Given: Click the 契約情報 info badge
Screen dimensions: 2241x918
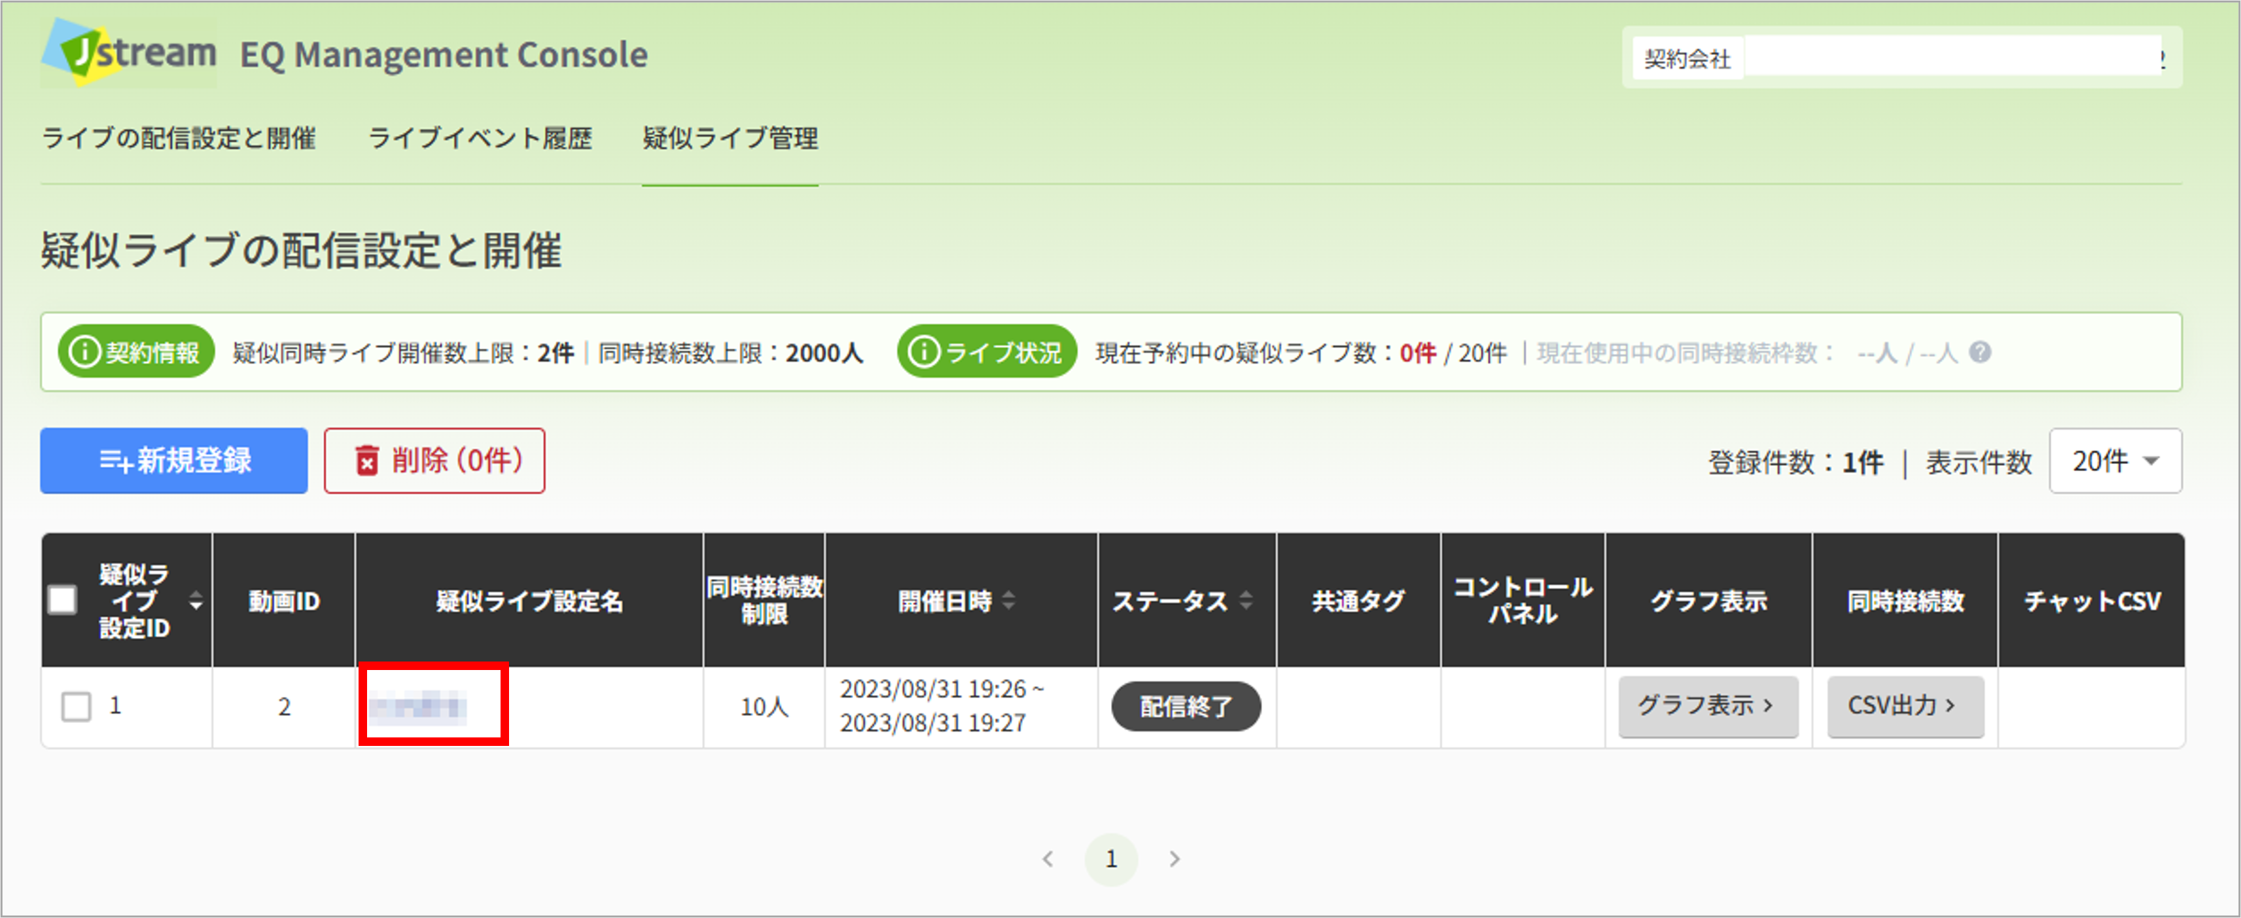Looking at the screenshot, I should coord(137,351).
